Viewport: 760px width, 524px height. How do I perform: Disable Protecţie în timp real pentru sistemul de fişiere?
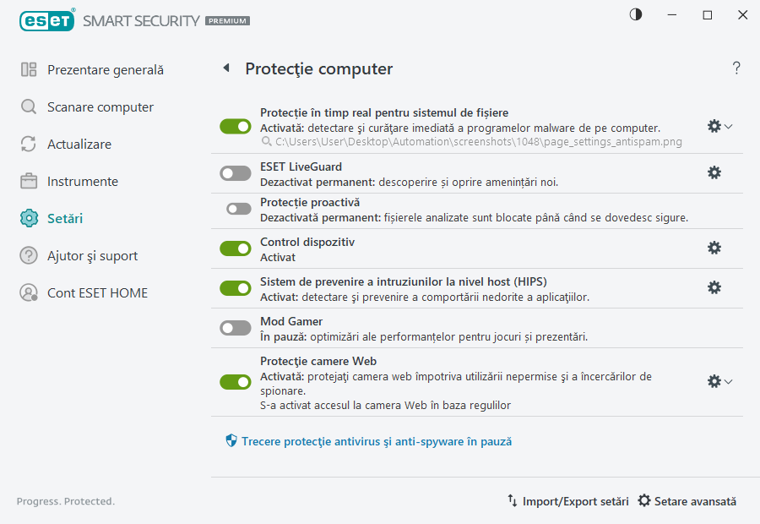tap(235, 126)
